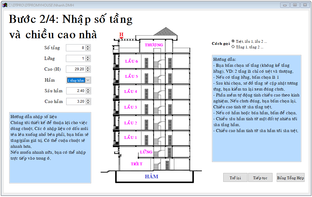Decrease Số tầng with the down arrow
This screenshot has width=312, height=197.
[88, 49]
